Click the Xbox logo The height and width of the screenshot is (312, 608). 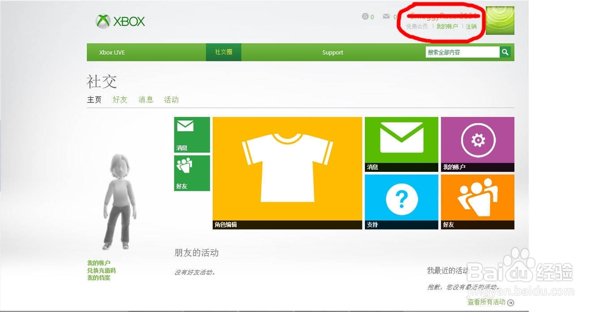click(x=120, y=21)
